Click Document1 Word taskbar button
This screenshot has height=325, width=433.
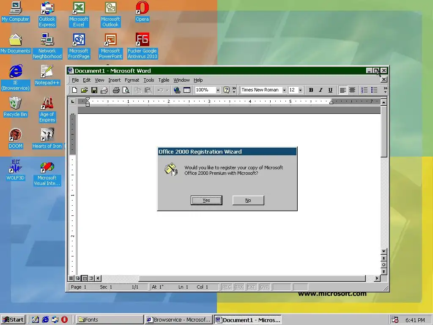click(248, 320)
